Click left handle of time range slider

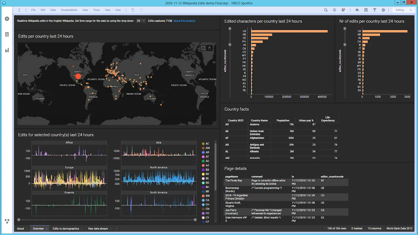click(x=19, y=220)
